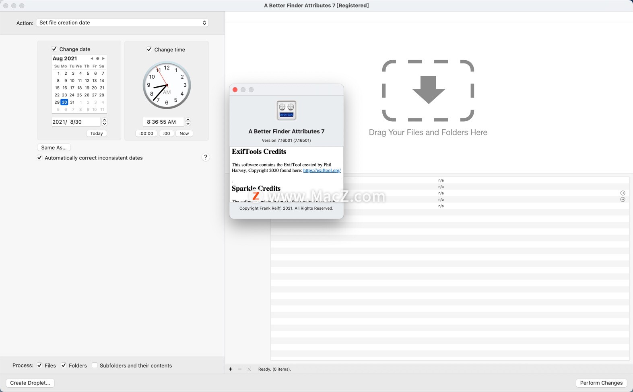Click the 'ExifTools Credits' heading
Screen dimensions: 633x392
(x=259, y=152)
